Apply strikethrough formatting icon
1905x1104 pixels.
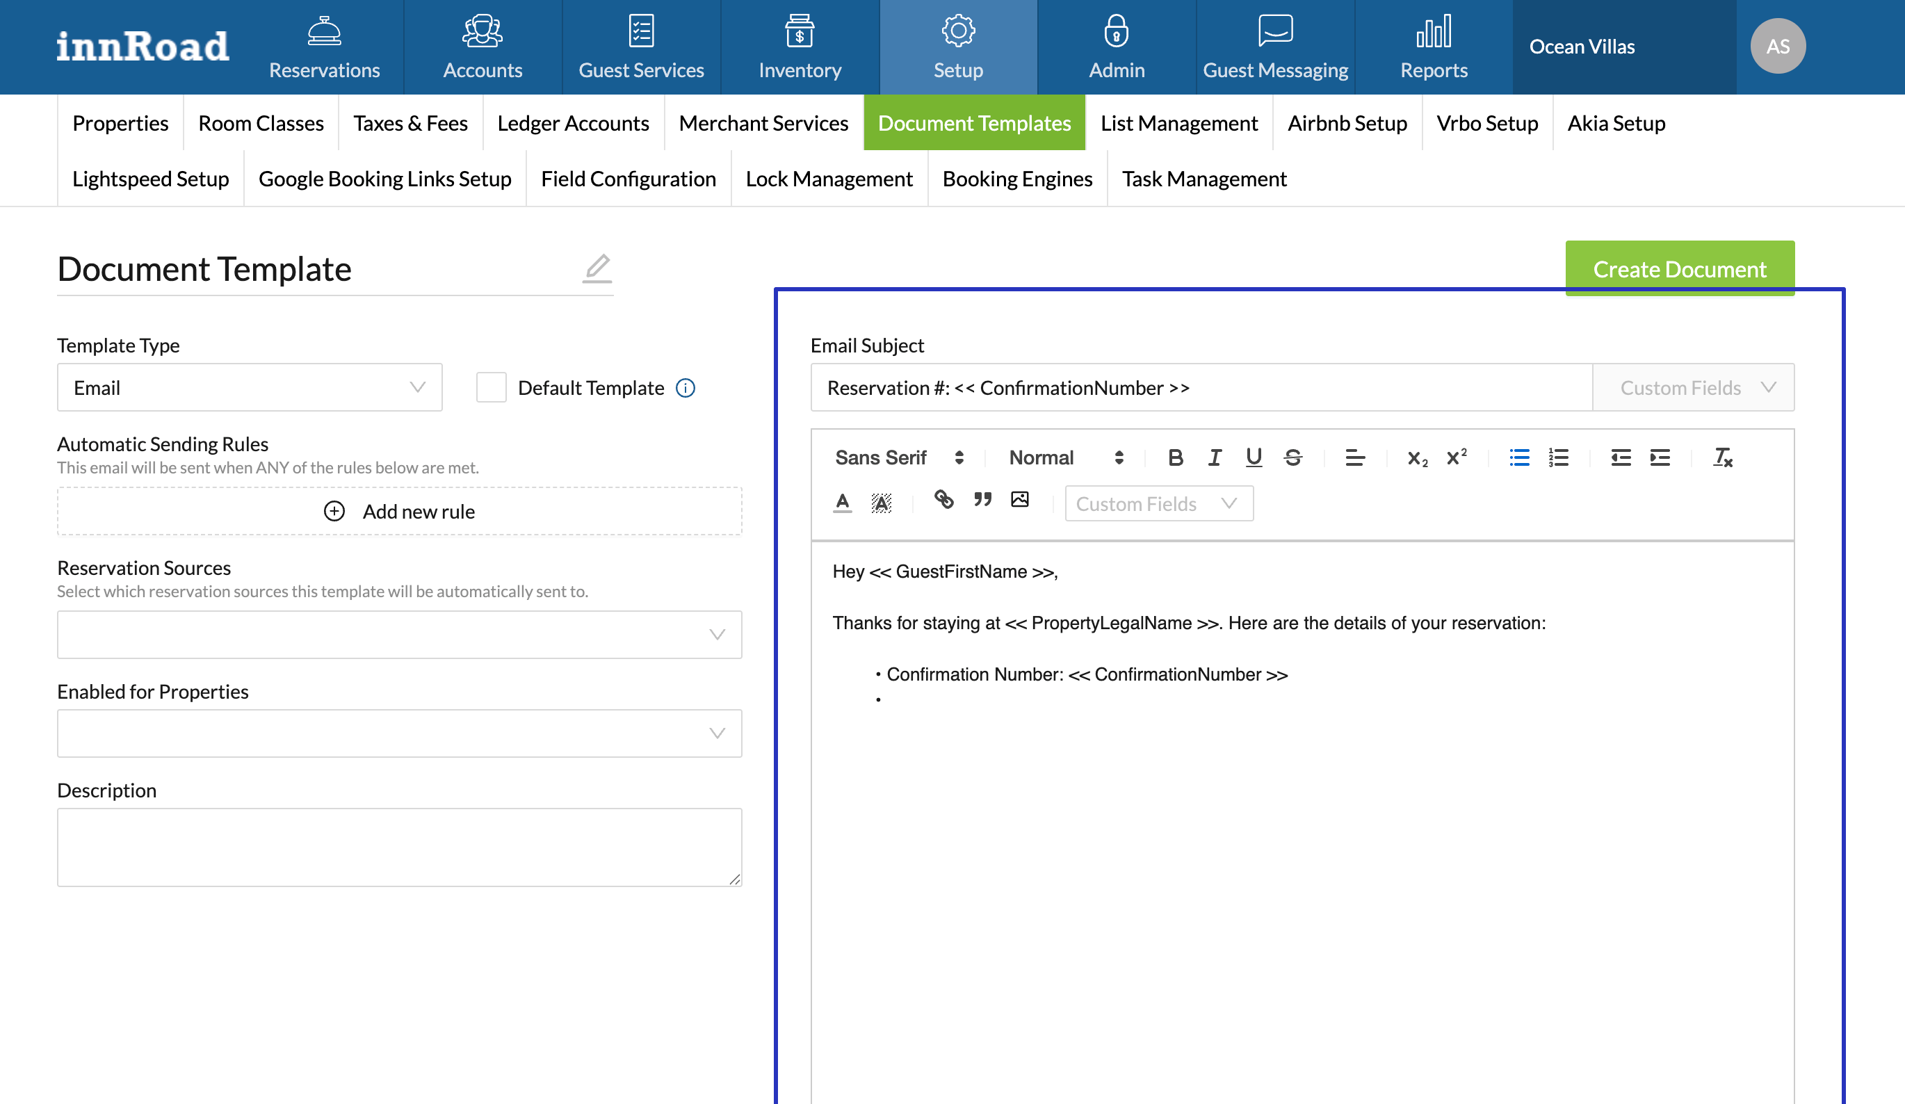point(1292,457)
